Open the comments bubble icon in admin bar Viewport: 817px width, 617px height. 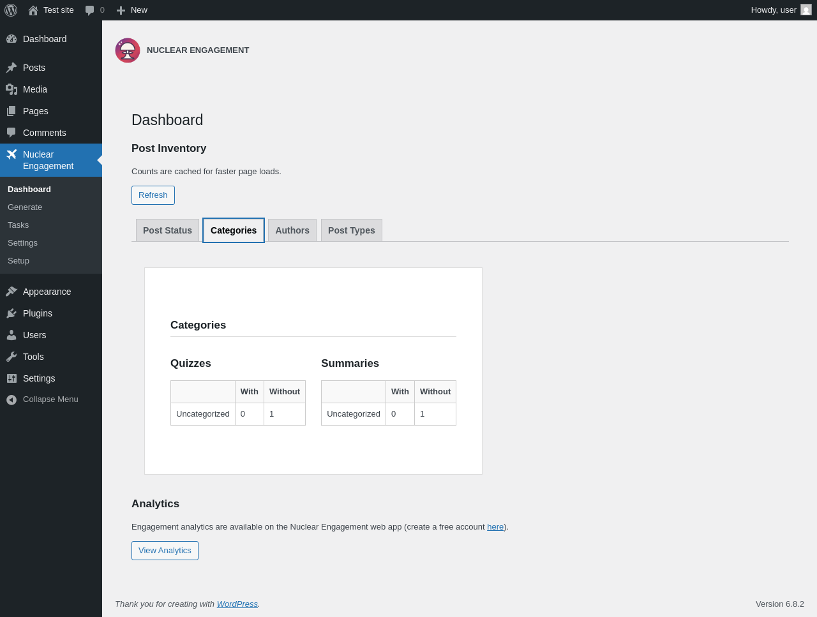pos(90,10)
